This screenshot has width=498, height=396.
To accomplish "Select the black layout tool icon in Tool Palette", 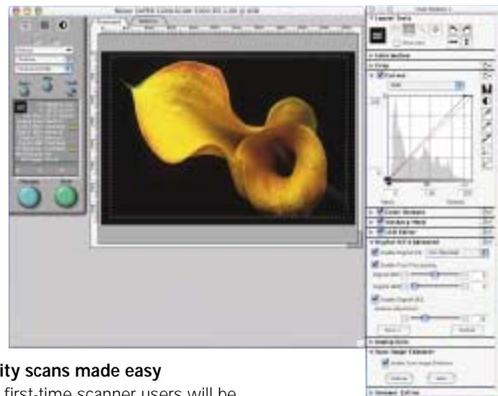I will coord(377,35).
